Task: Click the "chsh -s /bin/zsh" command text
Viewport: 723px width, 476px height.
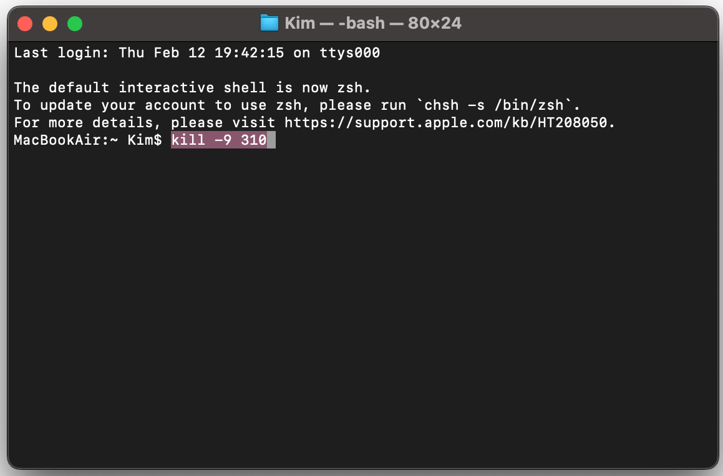Action: click(x=493, y=105)
